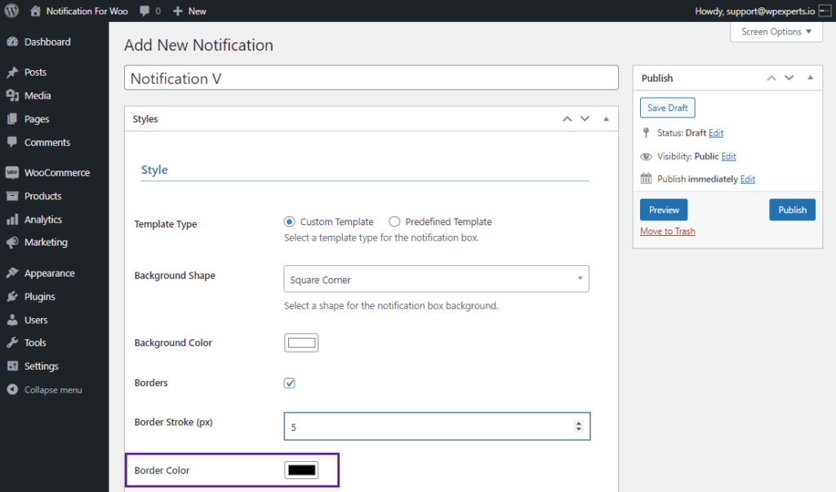Click the Notification V title field
836x492 pixels.
[x=371, y=78]
